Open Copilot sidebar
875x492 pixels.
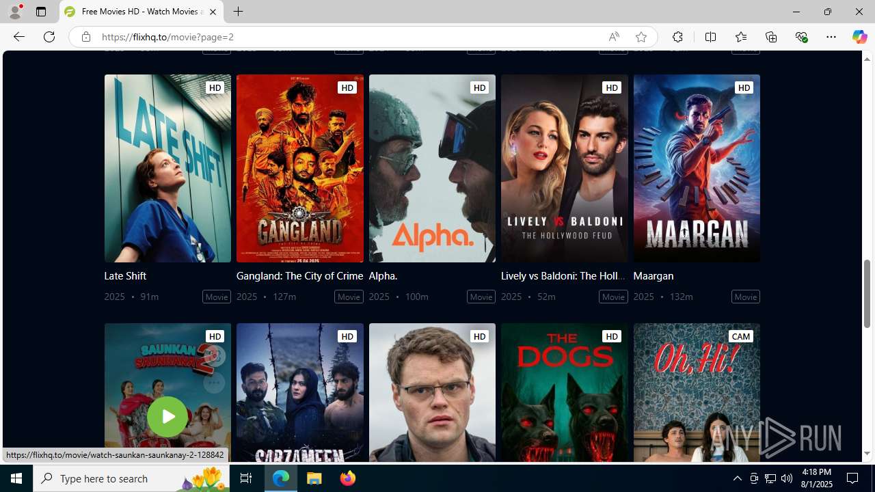(x=859, y=37)
